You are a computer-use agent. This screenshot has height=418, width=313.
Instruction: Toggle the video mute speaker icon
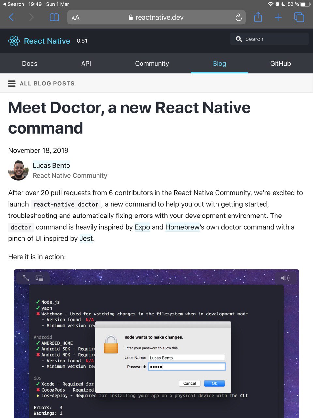(285, 278)
